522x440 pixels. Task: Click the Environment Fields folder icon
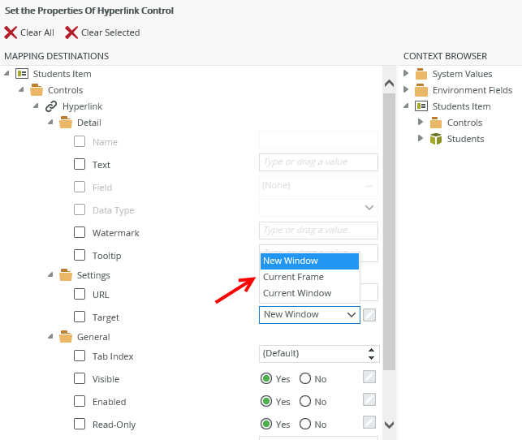421,90
